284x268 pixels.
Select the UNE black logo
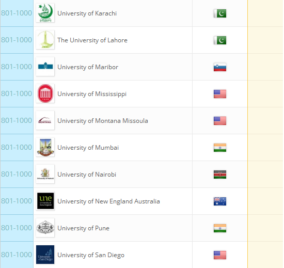pos(45,201)
